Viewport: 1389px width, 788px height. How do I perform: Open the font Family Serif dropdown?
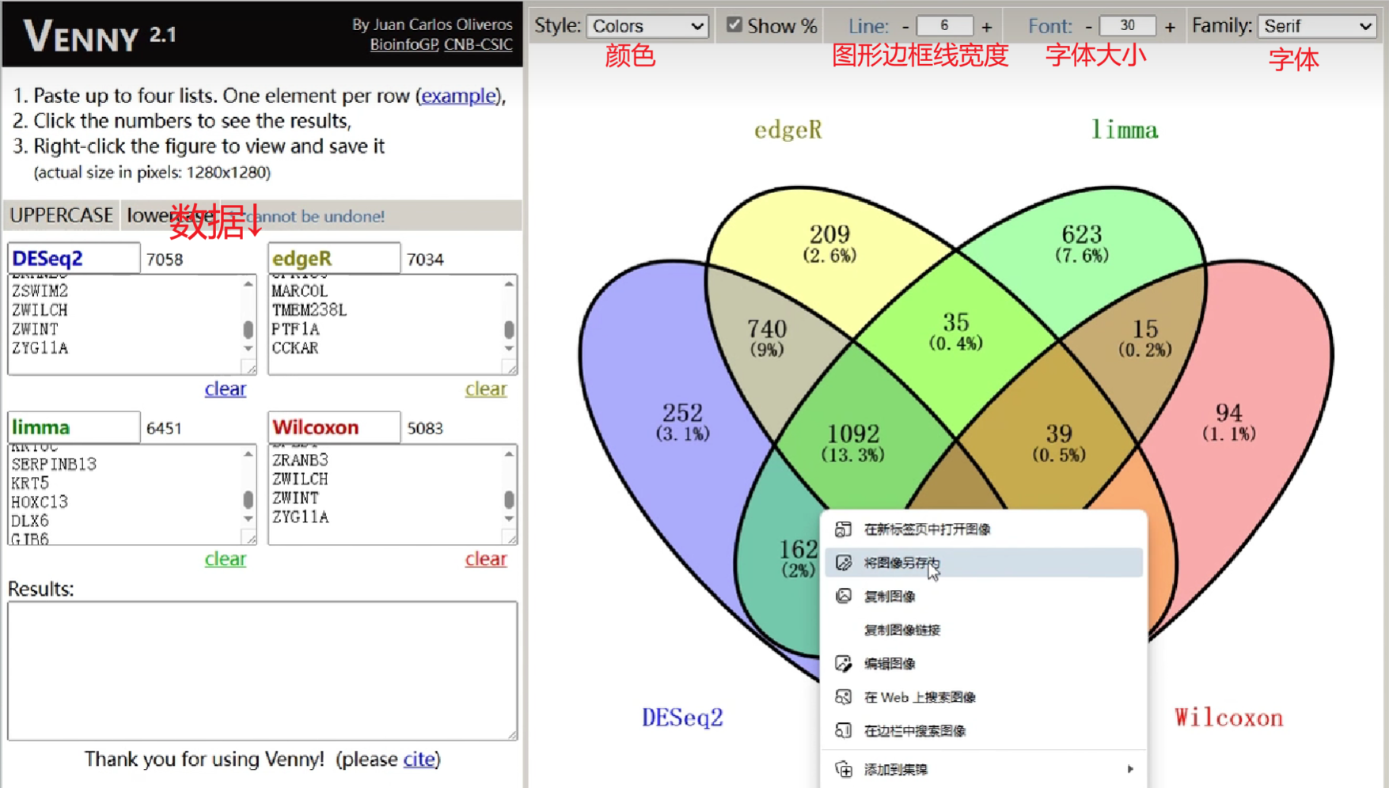[1318, 26]
